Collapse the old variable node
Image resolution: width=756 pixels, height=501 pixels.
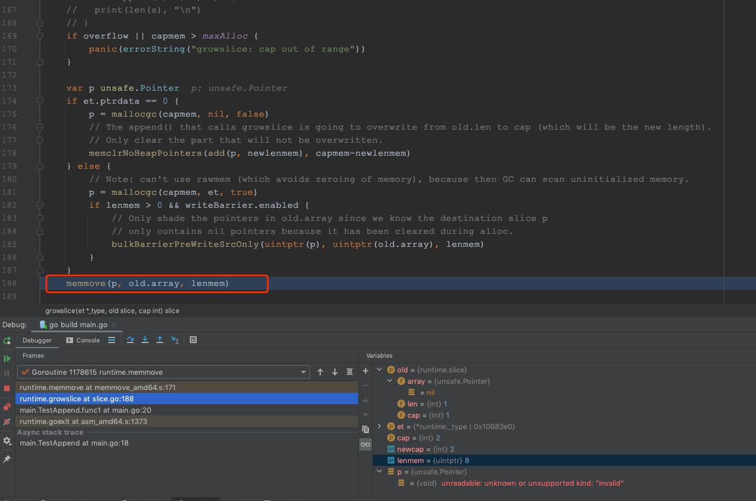380,370
